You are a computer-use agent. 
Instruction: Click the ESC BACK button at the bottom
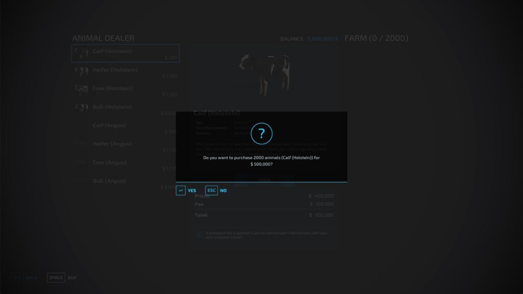pyautogui.click(x=25, y=278)
